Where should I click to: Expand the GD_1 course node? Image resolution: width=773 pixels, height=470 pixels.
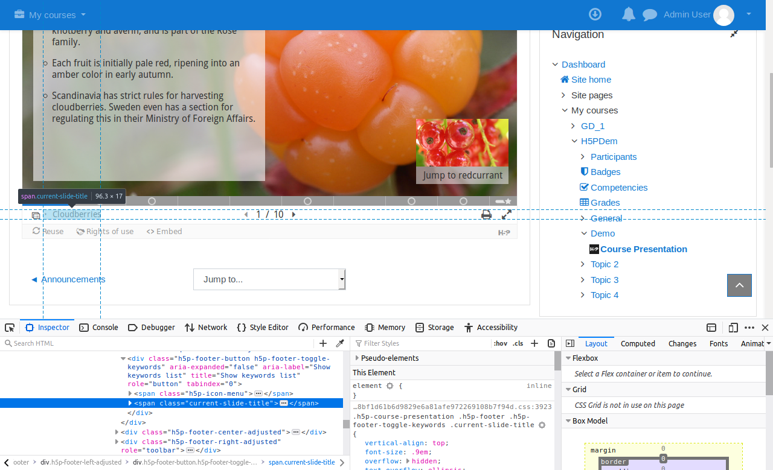coord(574,126)
